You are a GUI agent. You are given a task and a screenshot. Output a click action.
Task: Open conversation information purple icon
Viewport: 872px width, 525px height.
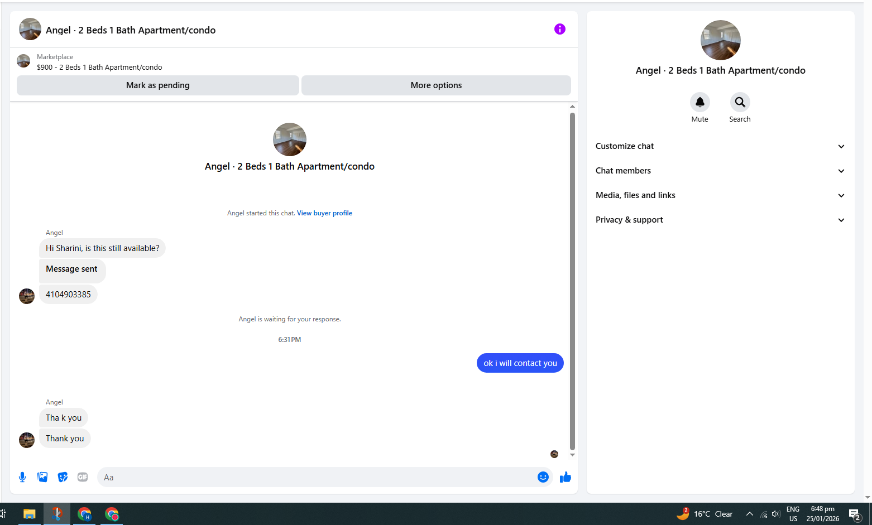point(559,29)
